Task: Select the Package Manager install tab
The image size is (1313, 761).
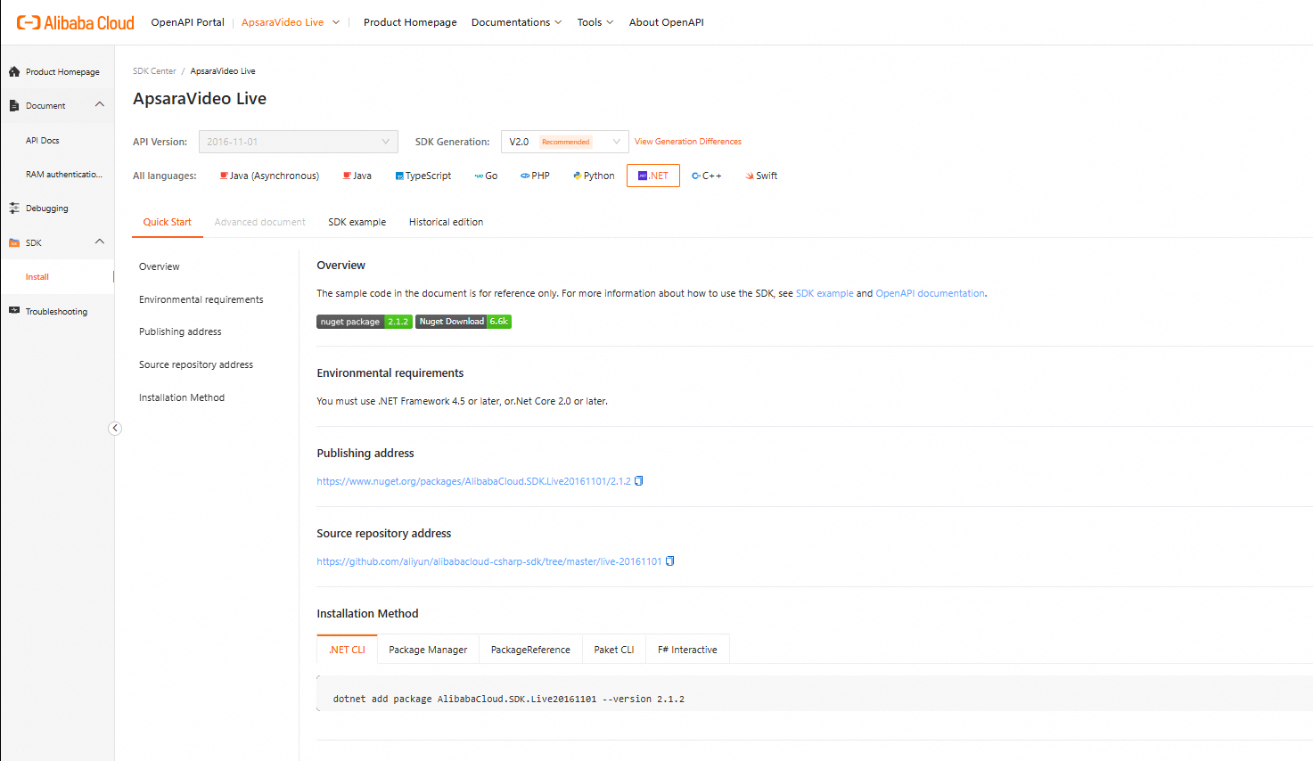Action: 428,650
